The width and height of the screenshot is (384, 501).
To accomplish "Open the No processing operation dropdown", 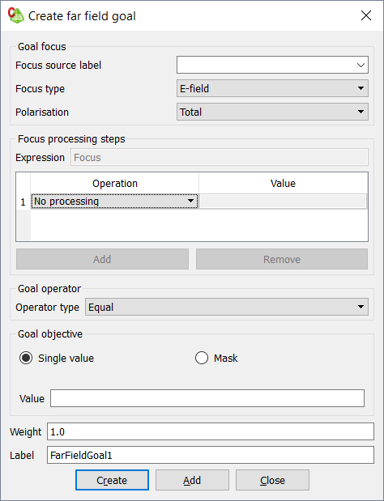I will (x=114, y=202).
